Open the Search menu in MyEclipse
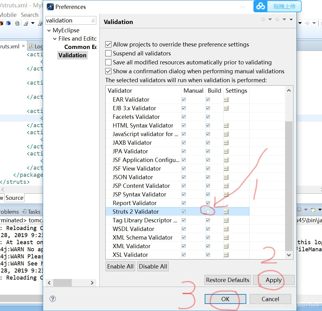Image resolution: width=322 pixels, height=311 pixels. pyautogui.click(x=30, y=15)
